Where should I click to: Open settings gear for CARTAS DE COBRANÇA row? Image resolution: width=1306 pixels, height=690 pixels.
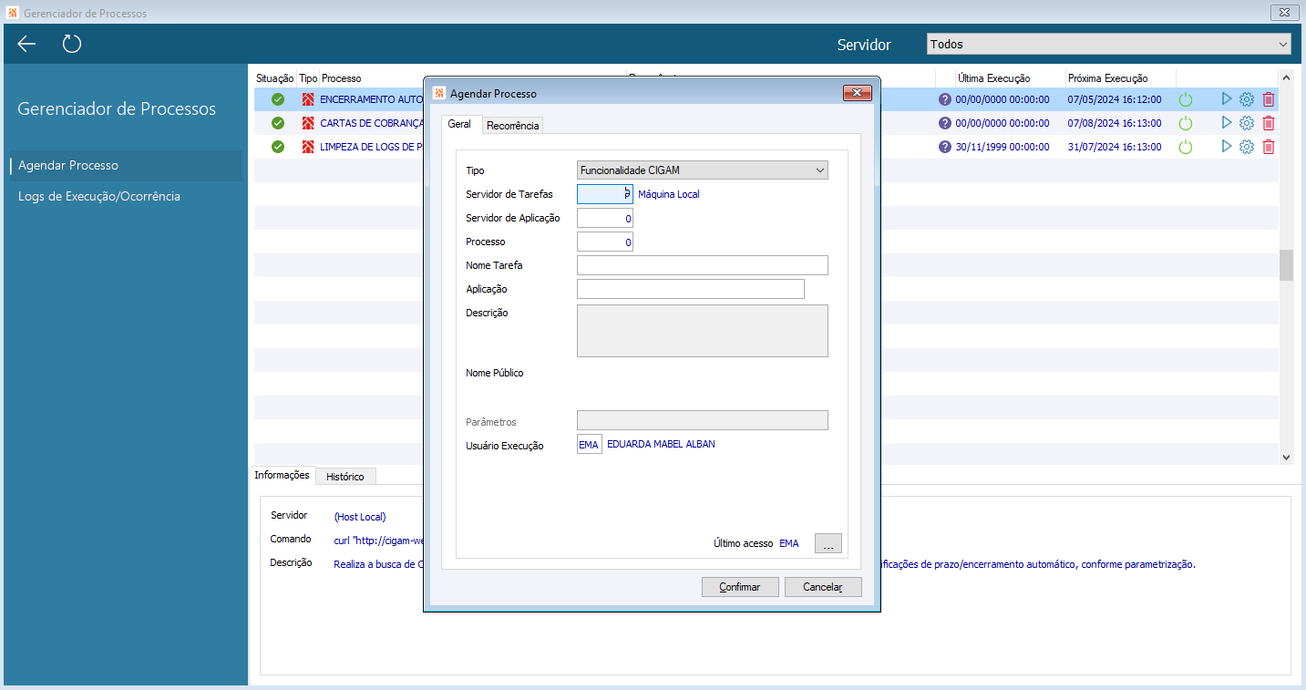pos(1247,123)
